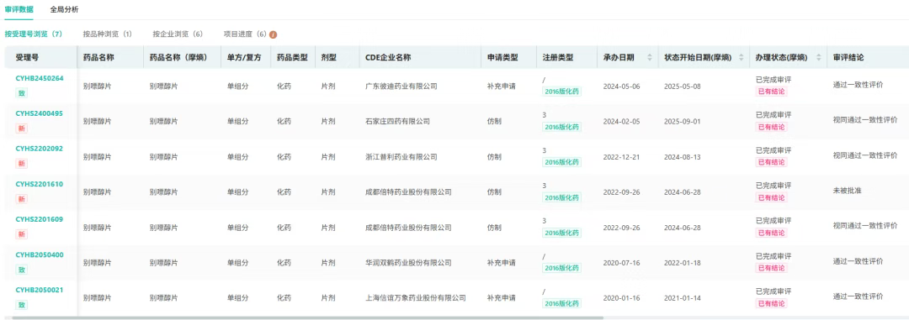Image resolution: width=909 pixels, height=320 pixels.
Task: Click the 致 tag under CYHB2050400
Action: pyautogui.click(x=21, y=270)
